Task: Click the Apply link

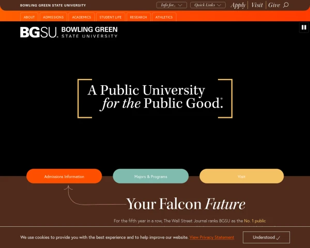Action: [238, 5]
